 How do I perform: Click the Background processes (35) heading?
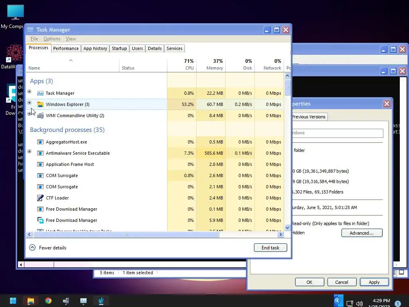tap(67, 130)
